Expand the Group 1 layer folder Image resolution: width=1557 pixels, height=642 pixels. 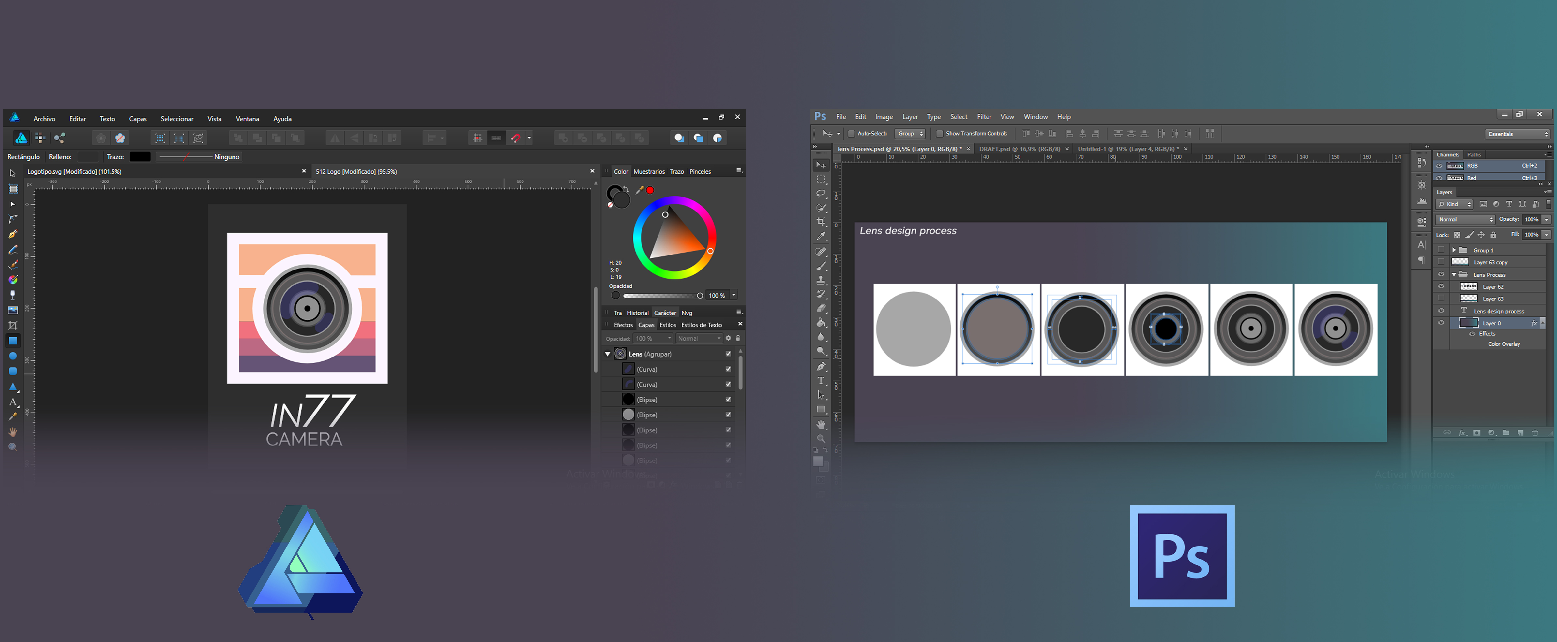(1454, 250)
